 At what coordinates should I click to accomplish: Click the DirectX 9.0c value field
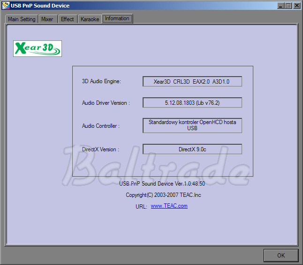(x=192, y=149)
